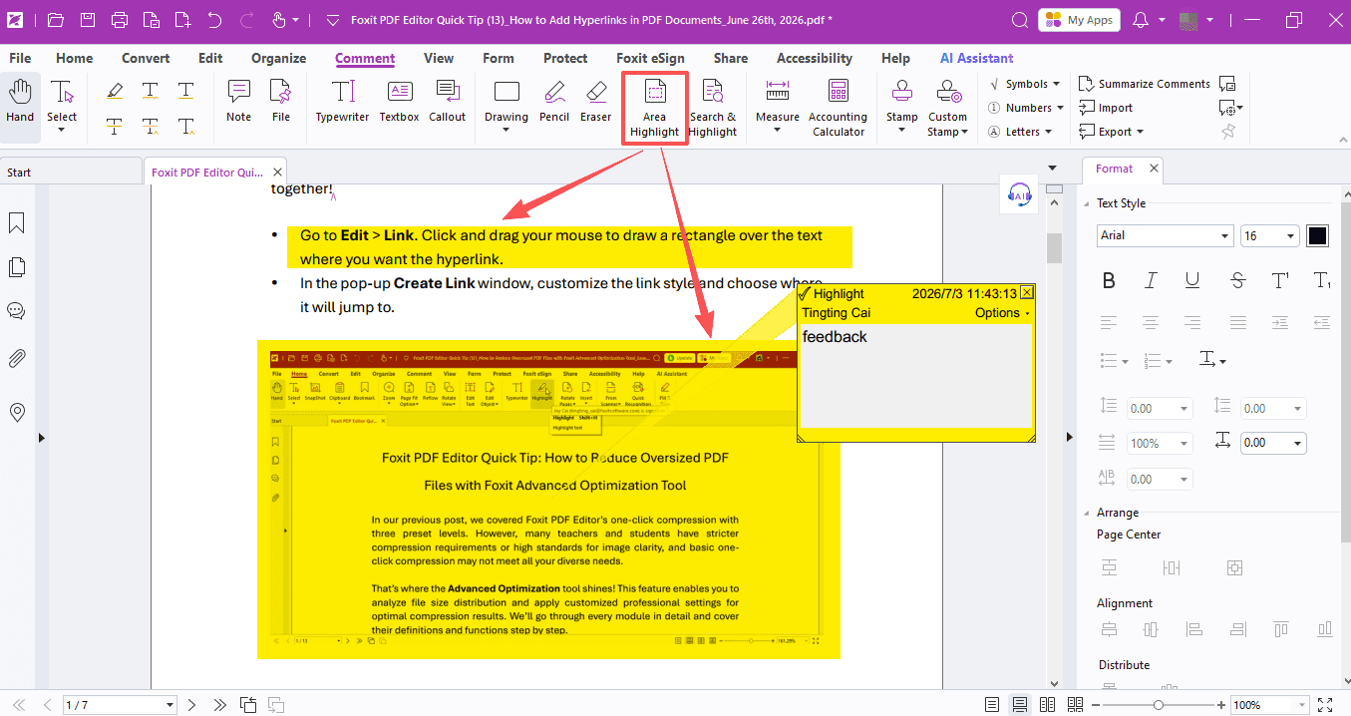Toggle Italic in Format panel
The height and width of the screenshot is (716, 1351).
tap(1151, 280)
